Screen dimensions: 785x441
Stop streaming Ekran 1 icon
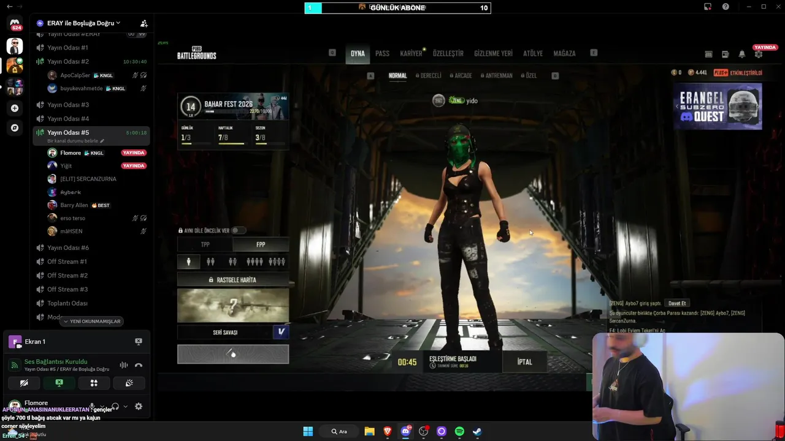click(x=138, y=341)
